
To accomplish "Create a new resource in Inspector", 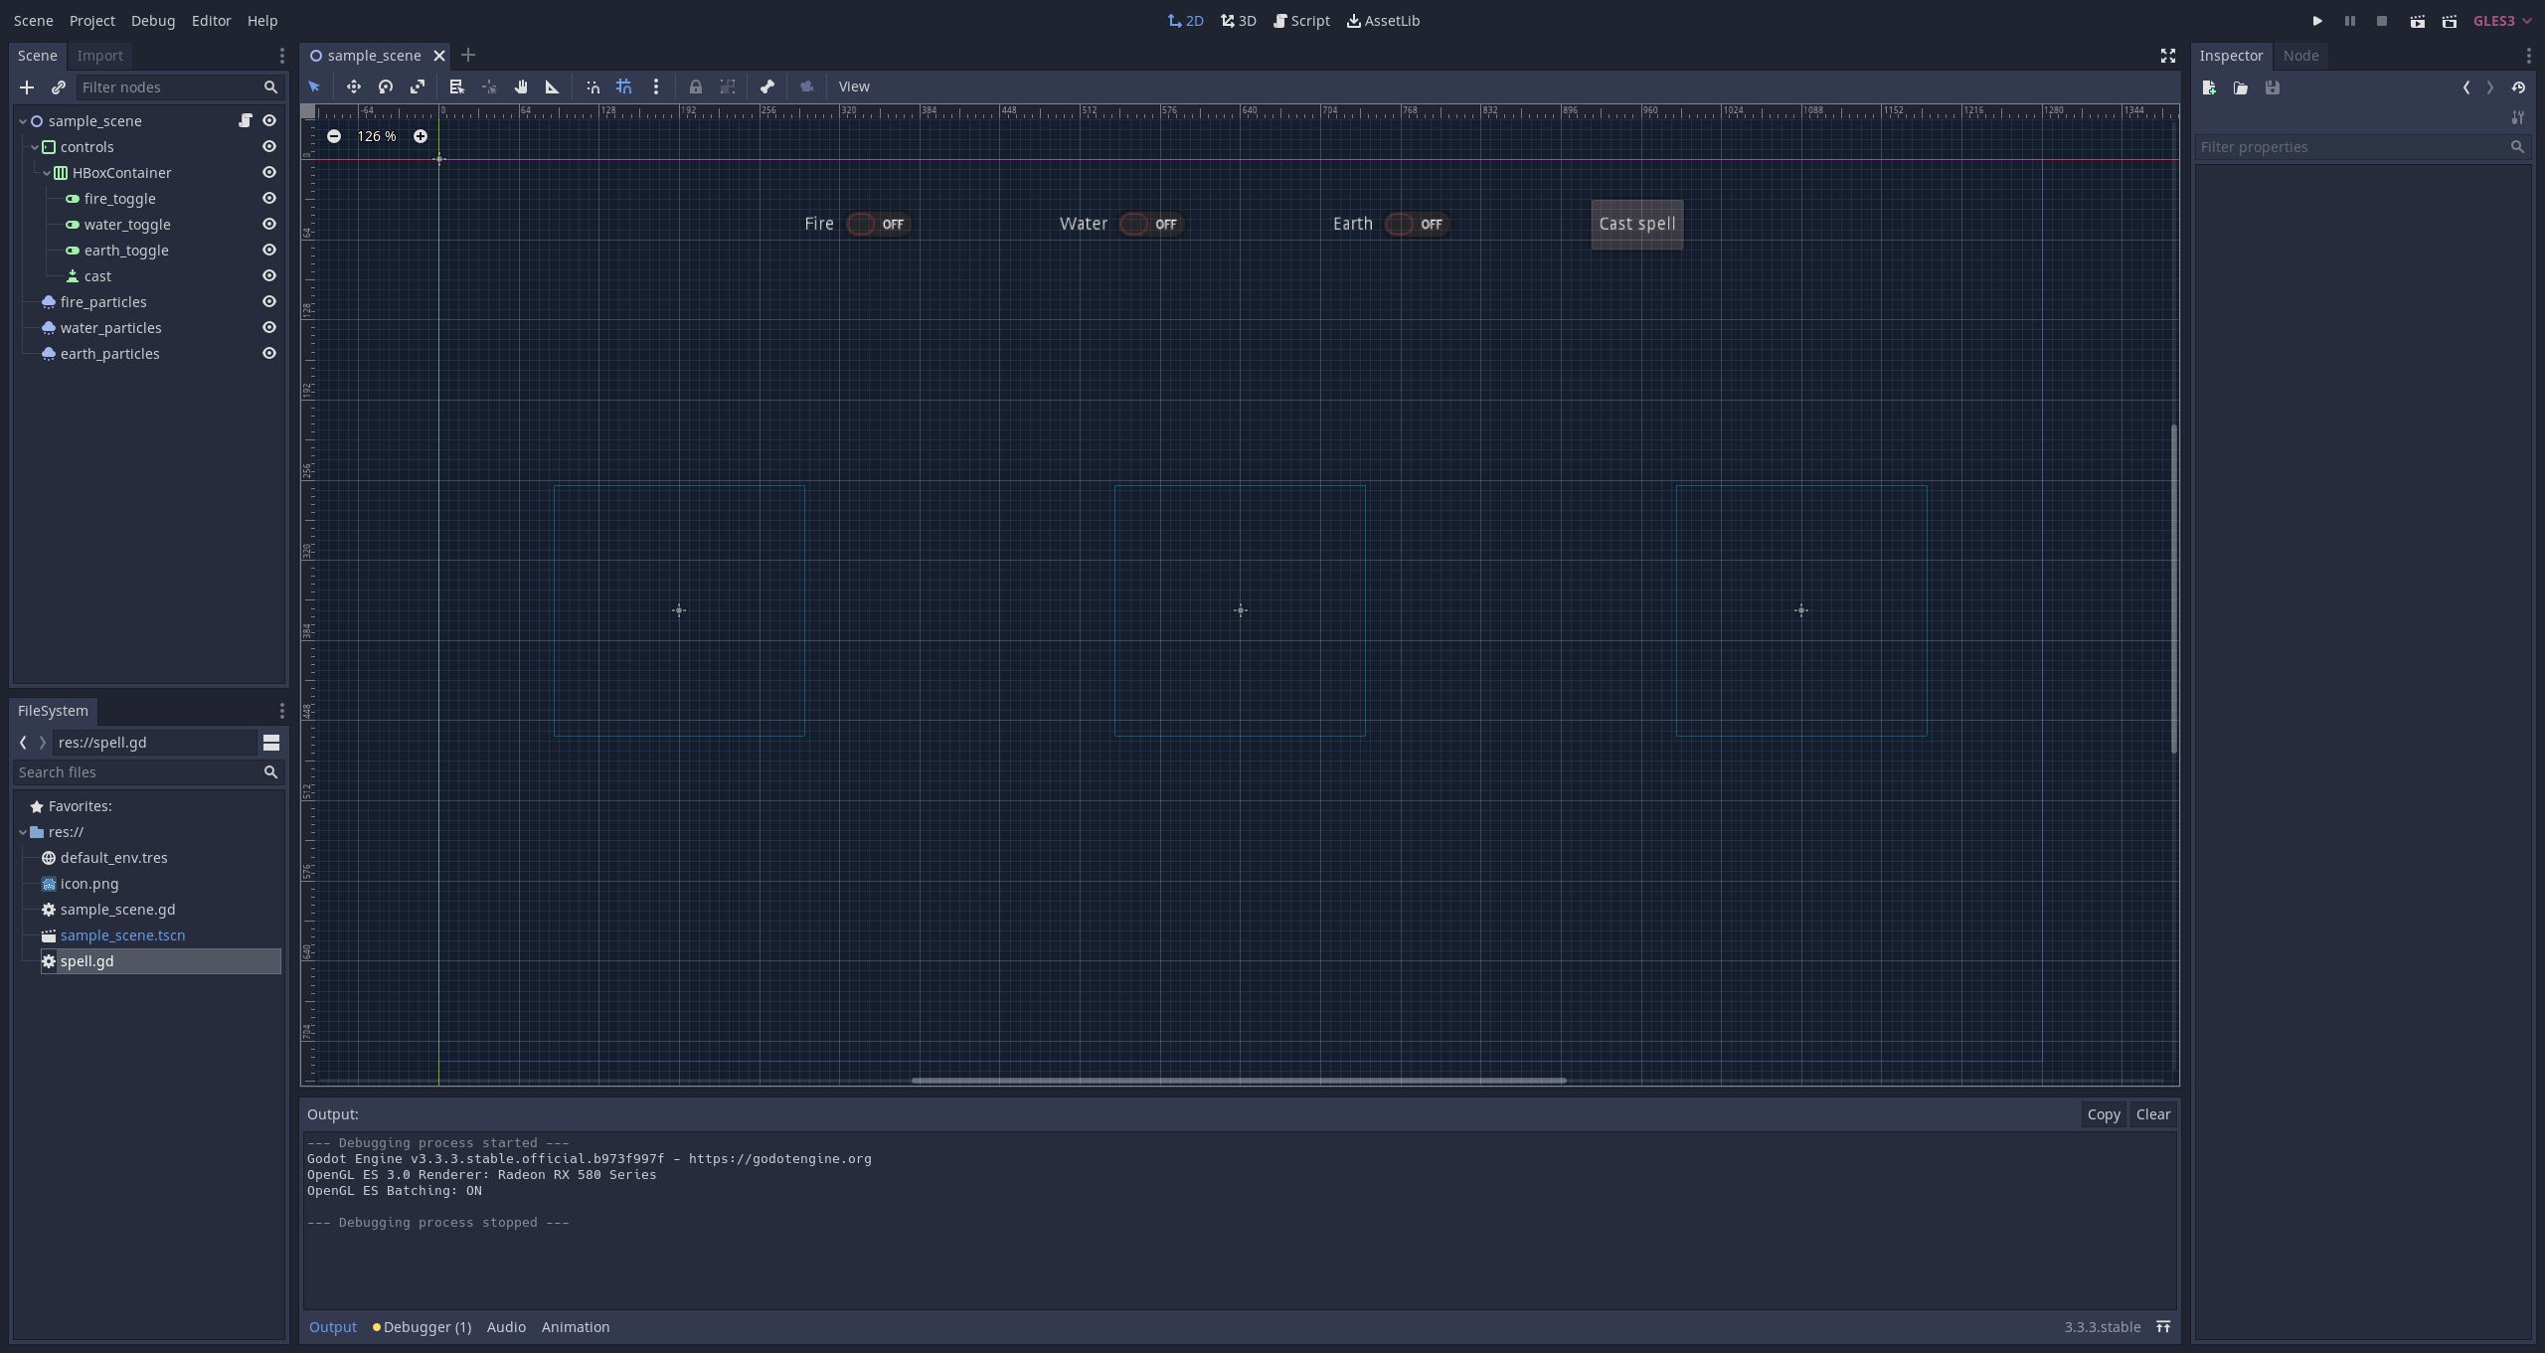I will coord(2209,87).
